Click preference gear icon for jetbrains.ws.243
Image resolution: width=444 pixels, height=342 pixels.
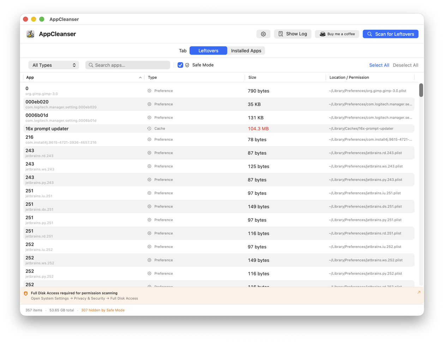(149, 166)
